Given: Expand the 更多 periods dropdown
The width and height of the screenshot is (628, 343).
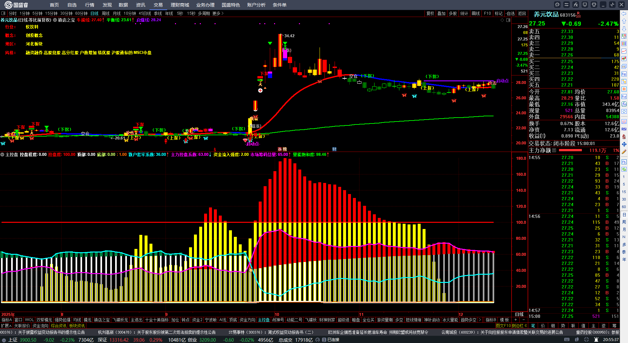Looking at the screenshot, I should coord(218,13).
